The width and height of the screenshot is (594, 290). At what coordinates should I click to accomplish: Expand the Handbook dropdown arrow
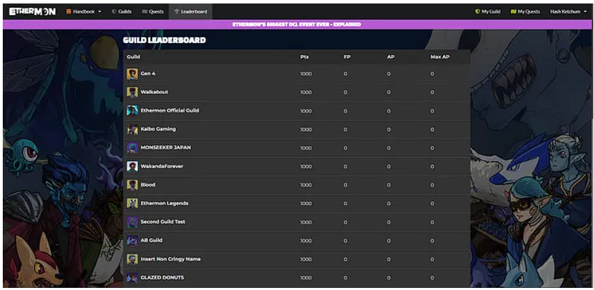(99, 12)
